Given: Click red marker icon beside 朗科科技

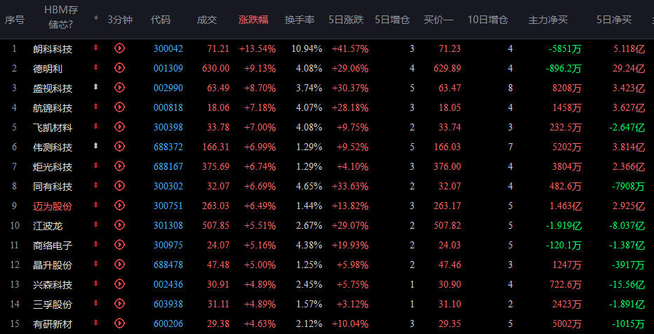Looking at the screenshot, I should 96,48.
